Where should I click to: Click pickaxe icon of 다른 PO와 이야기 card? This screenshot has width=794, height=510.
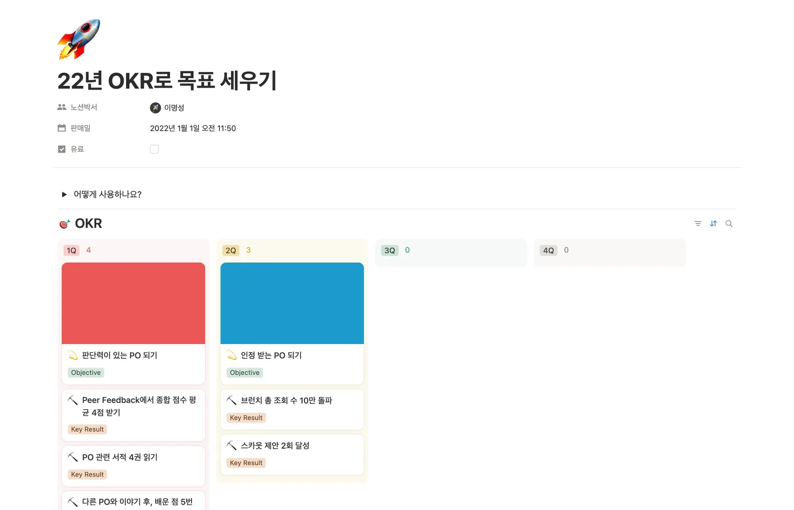click(73, 502)
